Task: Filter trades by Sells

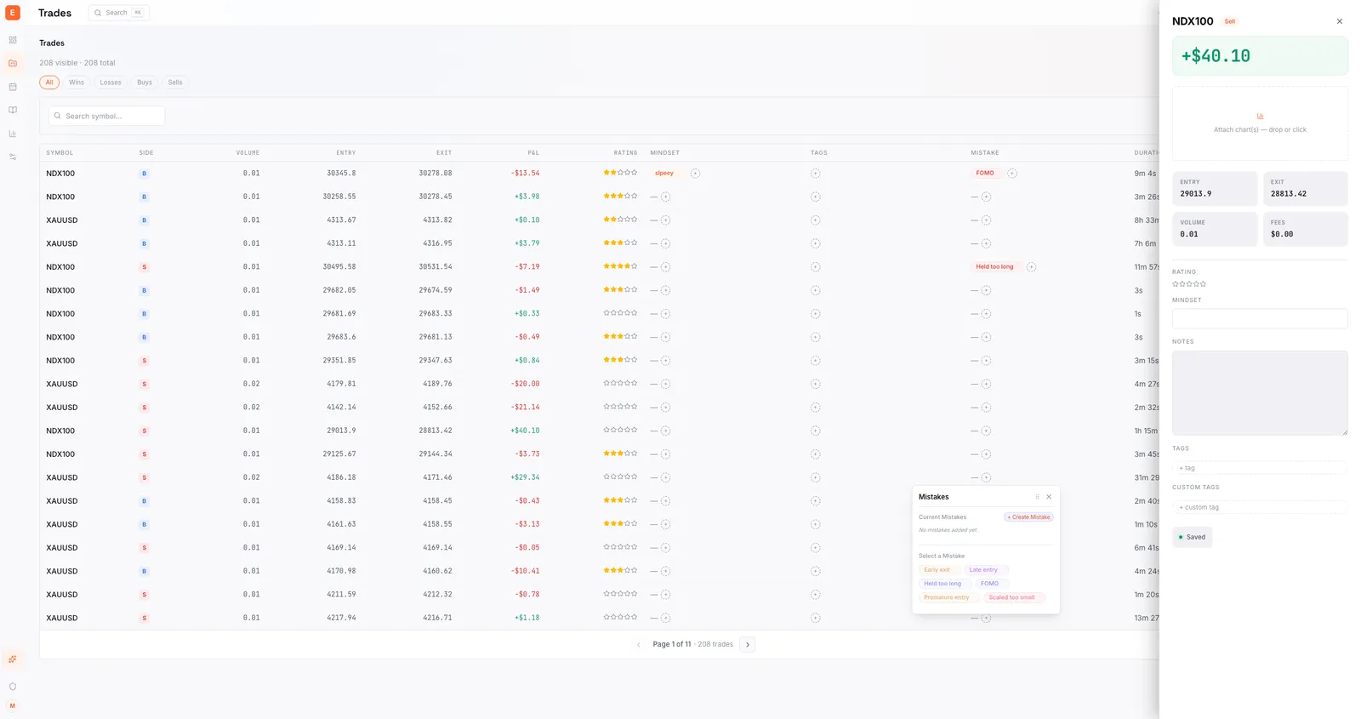Action: pos(175,83)
